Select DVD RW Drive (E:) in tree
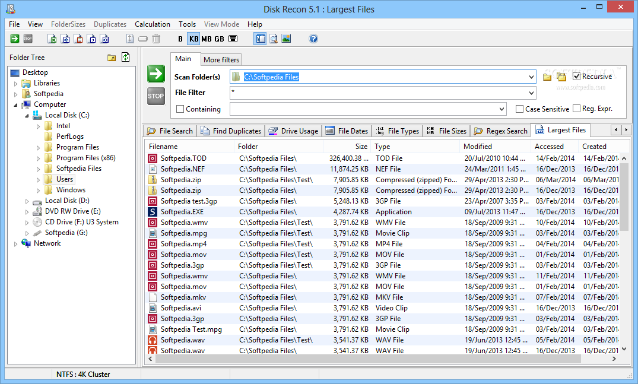This screenshot has height=384, width=638. click(x=72, y=211)
